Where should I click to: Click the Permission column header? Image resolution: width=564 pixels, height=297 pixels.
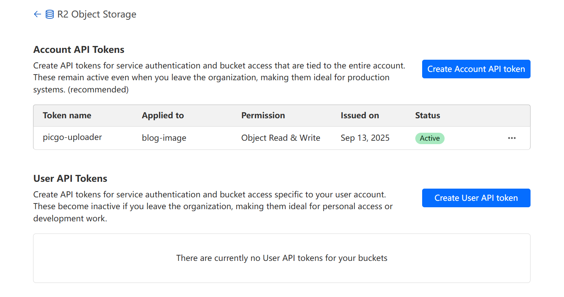click(x=263, y=116)
